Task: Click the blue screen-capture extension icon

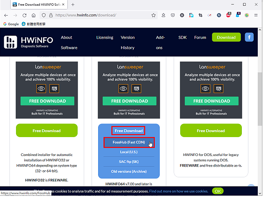Action: click(x=191, y=15)
